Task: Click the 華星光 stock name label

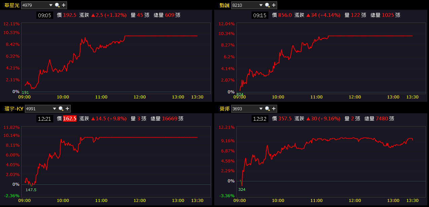Action: click(x=12, y=5)
